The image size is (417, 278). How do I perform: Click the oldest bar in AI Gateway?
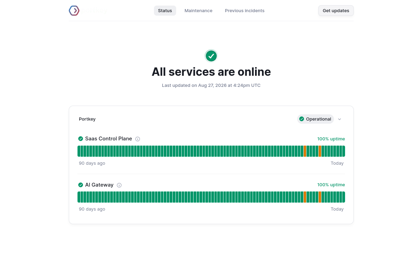79,197
